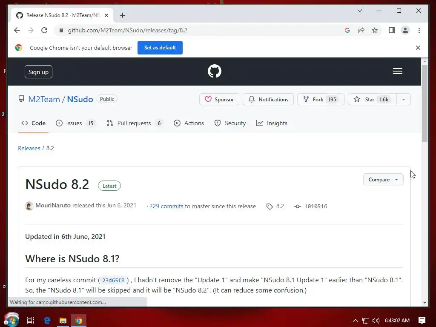The image size is (436, 327).
Task: Click the Notifications bell button
Action: click(268, 99)
